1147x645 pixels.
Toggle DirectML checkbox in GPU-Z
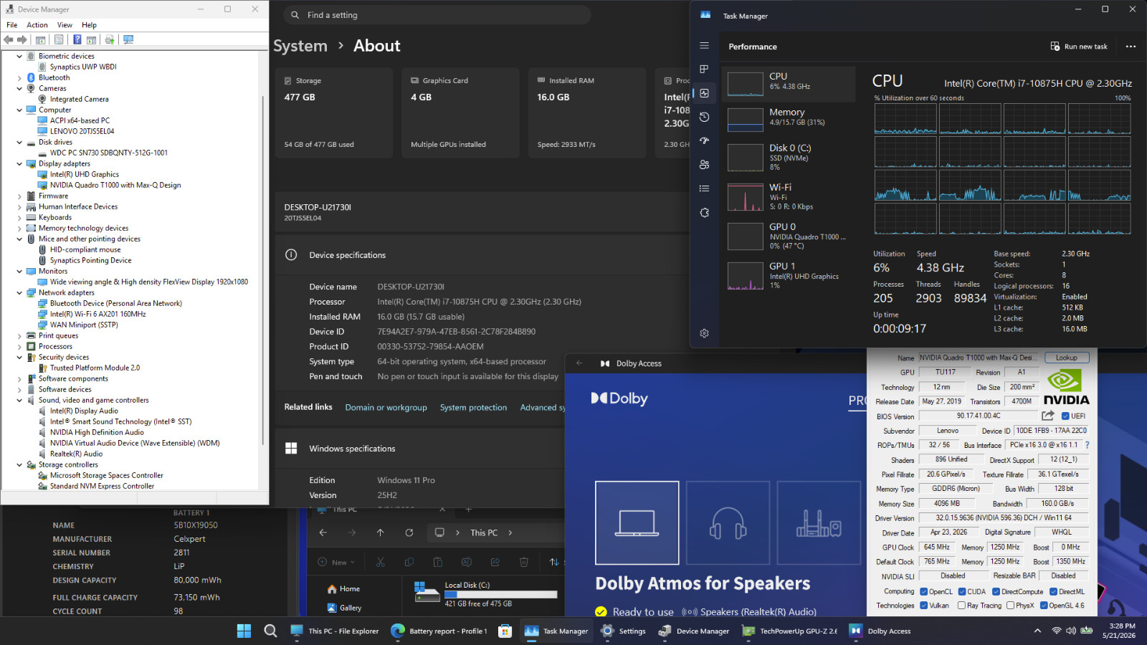tap(1053, 592)
